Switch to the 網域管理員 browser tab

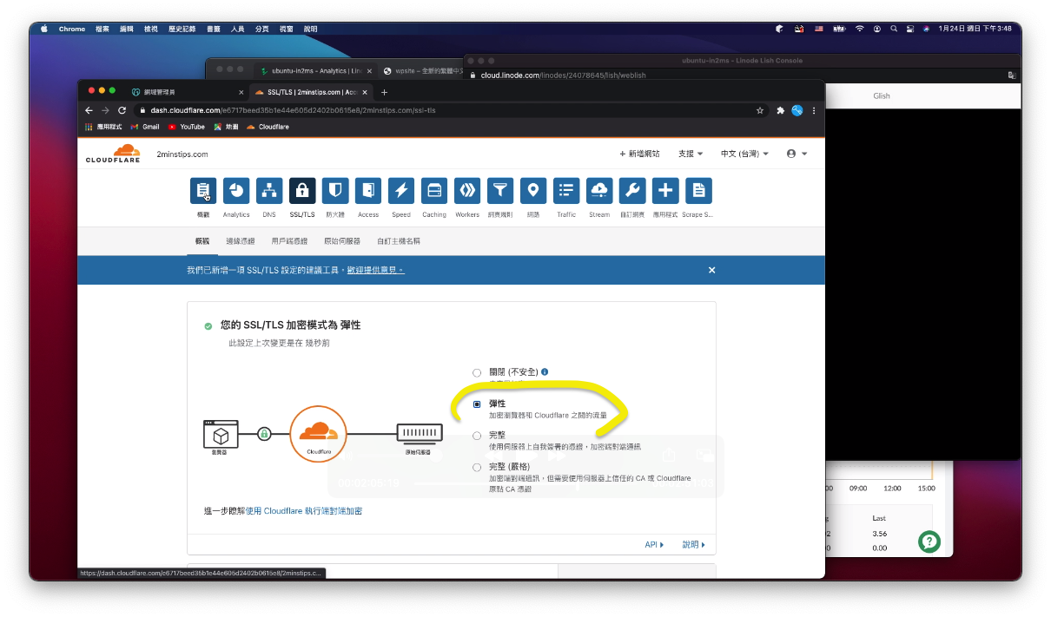click(187, 92)
